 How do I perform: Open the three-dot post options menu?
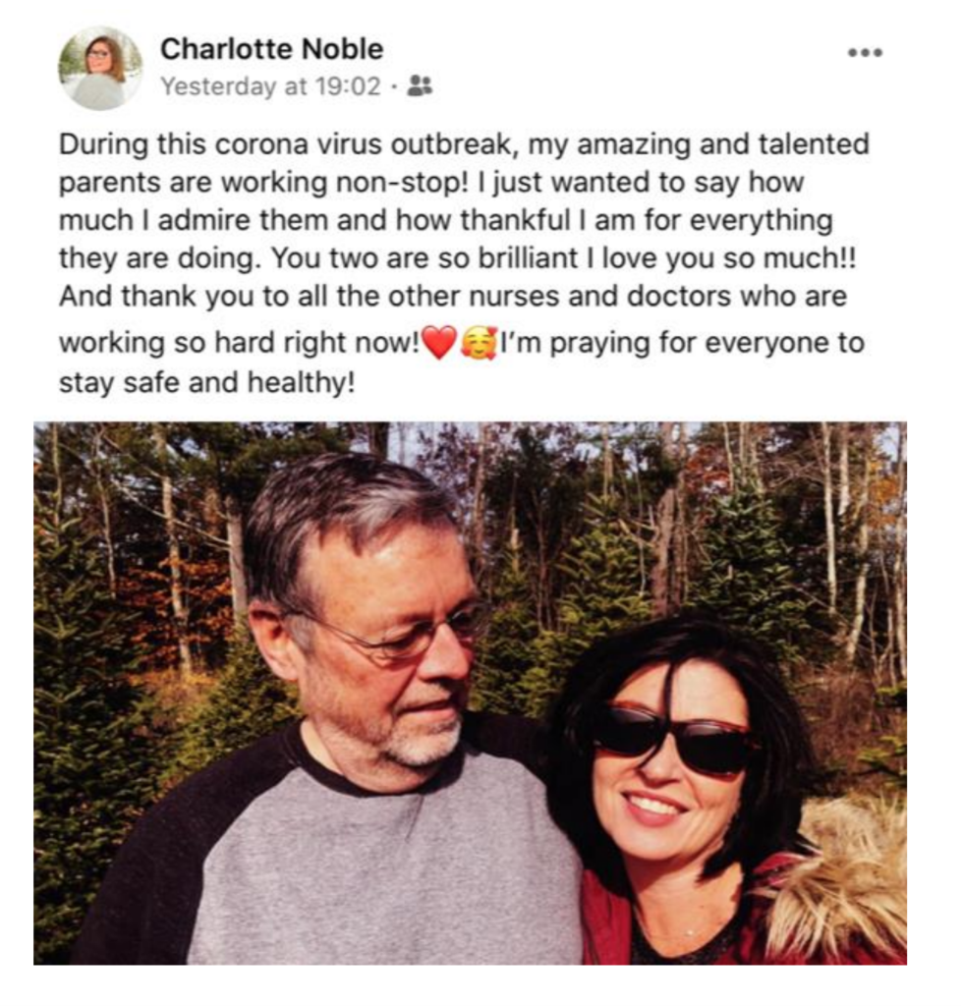coord(866,53)
